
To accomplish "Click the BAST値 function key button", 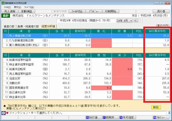I will click(94, 117).
